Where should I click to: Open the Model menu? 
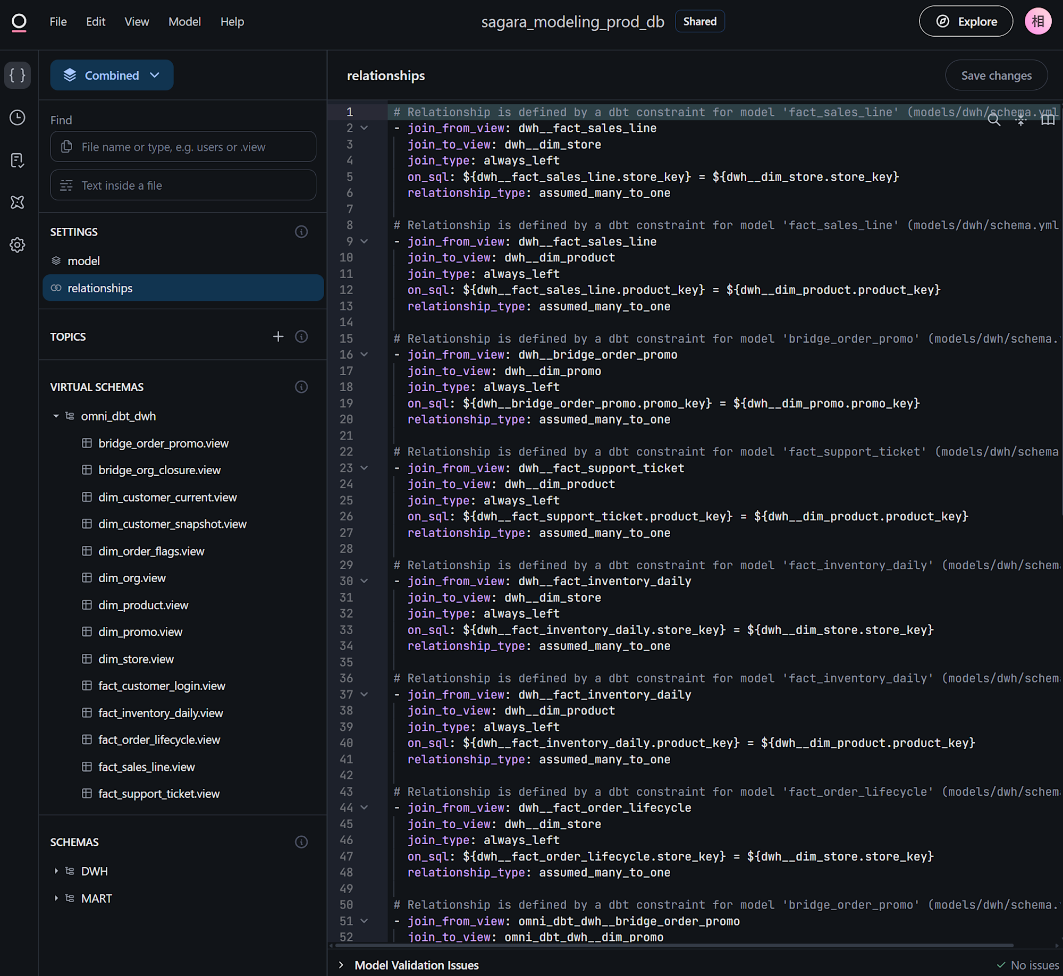pos(184,22)
